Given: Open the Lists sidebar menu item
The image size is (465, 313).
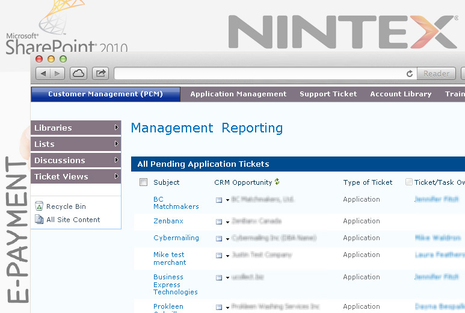Looking at the screenshot, I should 76,144.
